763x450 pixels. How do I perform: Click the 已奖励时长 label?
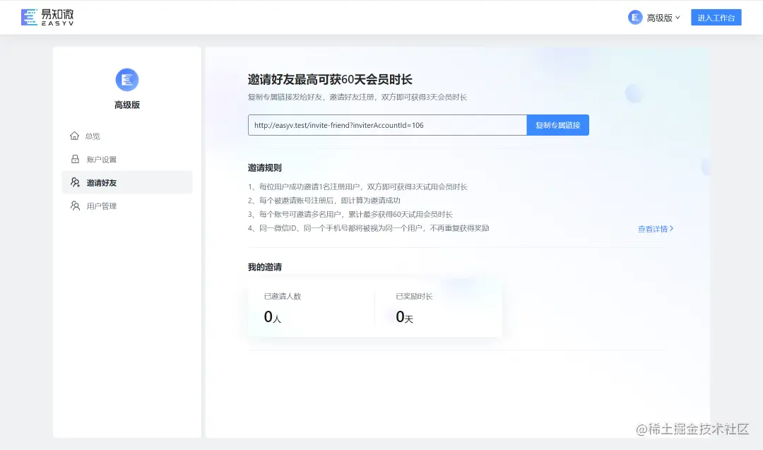[x=414, y=296]
